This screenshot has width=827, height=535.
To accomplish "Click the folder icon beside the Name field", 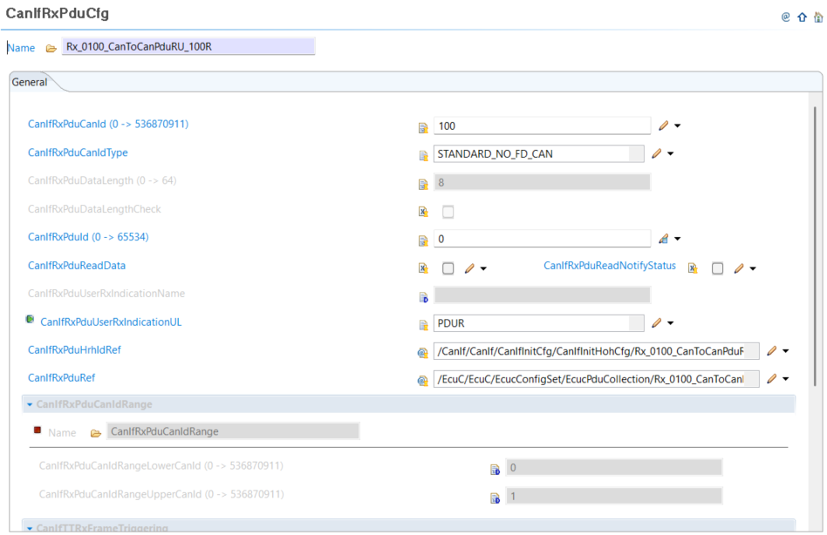I will click(51, 48).
